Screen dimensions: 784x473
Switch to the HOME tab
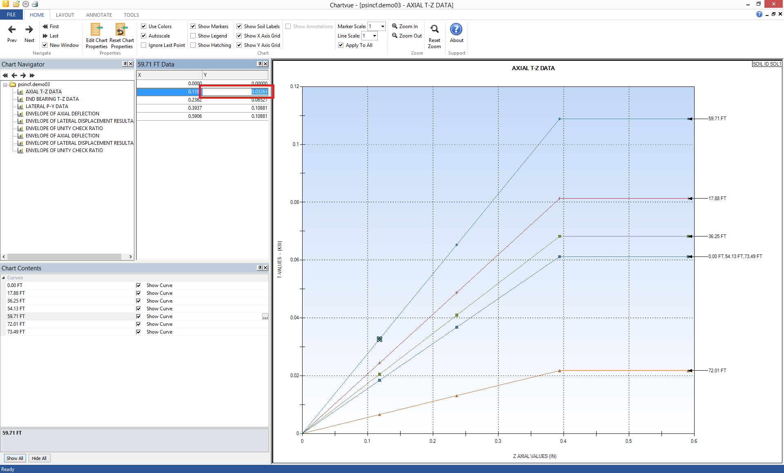coord(37,15)
